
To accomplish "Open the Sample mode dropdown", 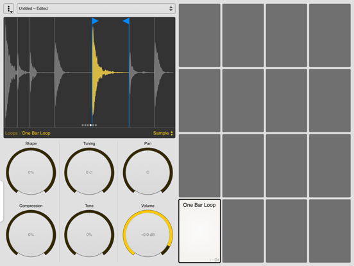I will [x=163, y=133].
